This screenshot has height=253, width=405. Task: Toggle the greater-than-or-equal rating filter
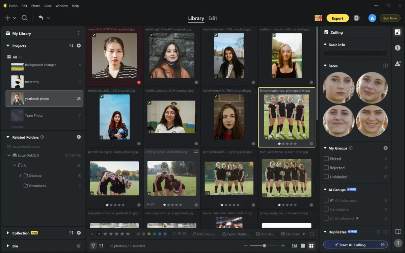click(99, 234)
